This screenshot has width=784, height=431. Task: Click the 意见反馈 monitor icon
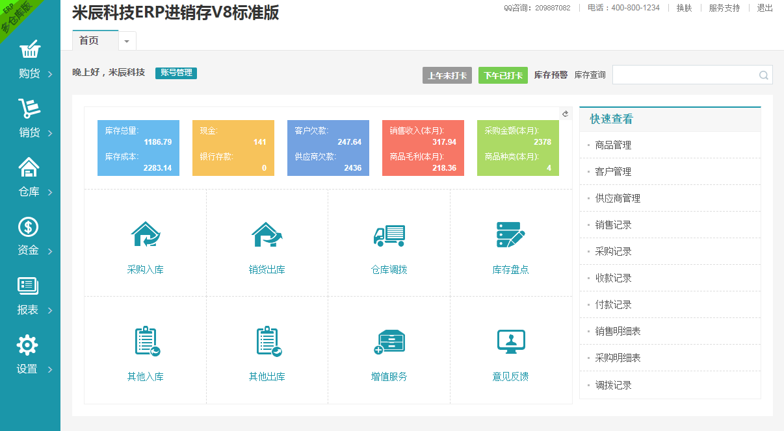pyautogui.click(x=510, y=341)
